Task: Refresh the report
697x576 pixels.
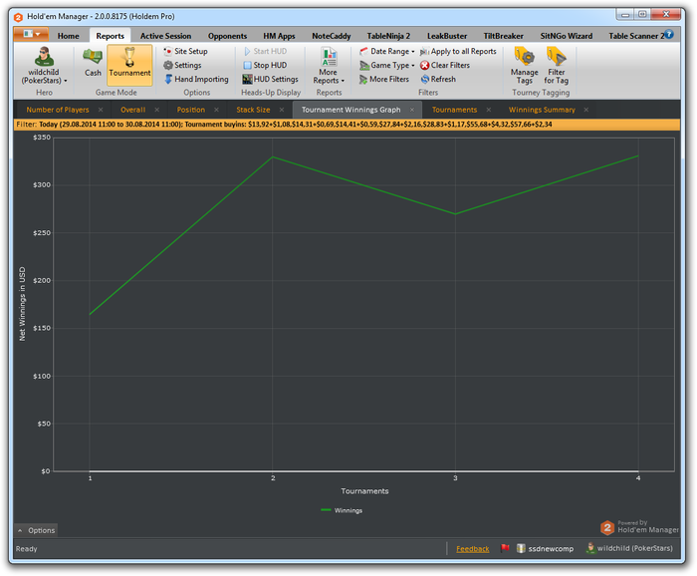Action: point(438,79)
